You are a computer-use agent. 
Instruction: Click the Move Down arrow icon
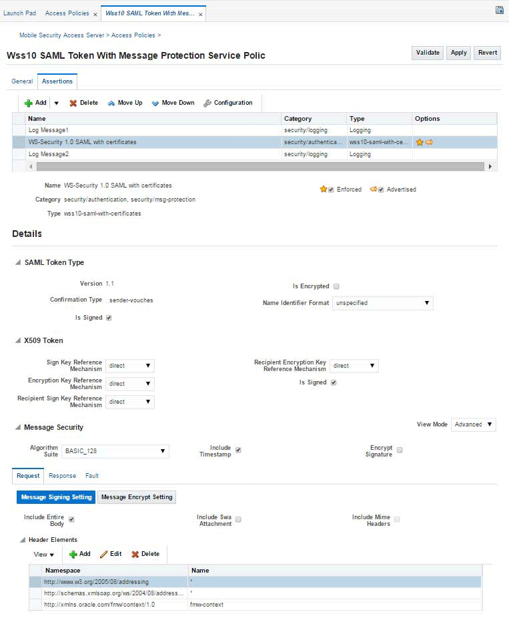coord(155,103)
